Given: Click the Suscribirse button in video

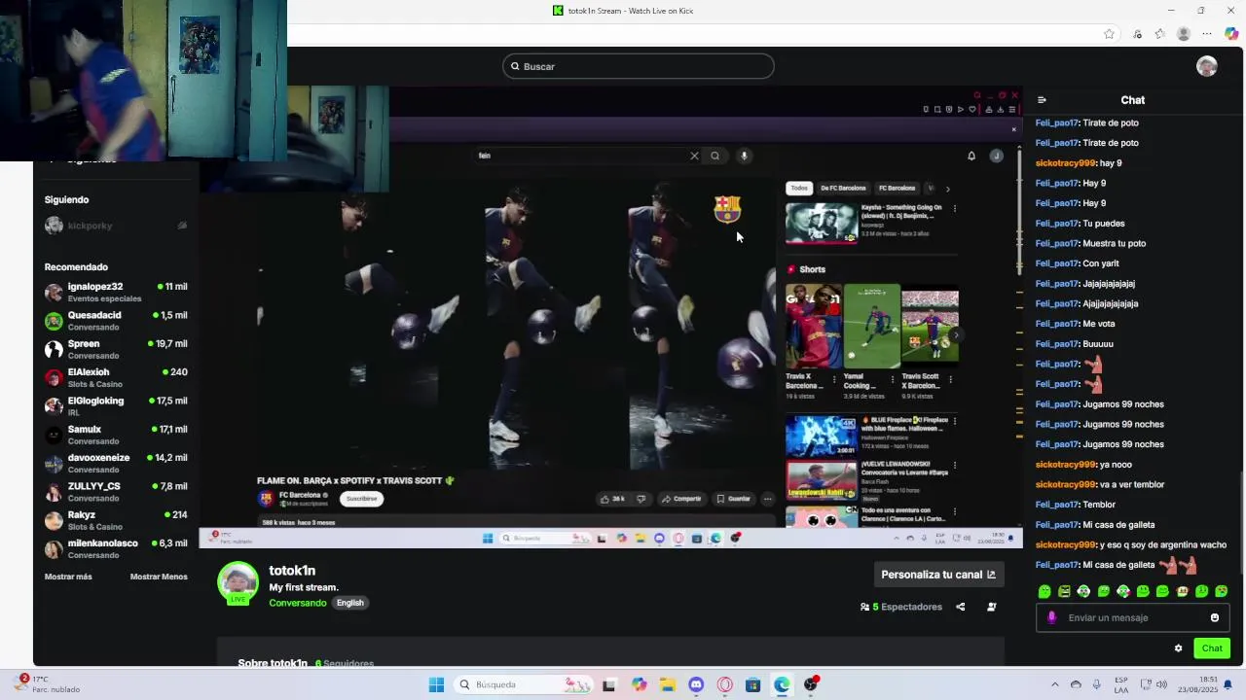Looking at the screenshot, I should click(x=361, y=499).
